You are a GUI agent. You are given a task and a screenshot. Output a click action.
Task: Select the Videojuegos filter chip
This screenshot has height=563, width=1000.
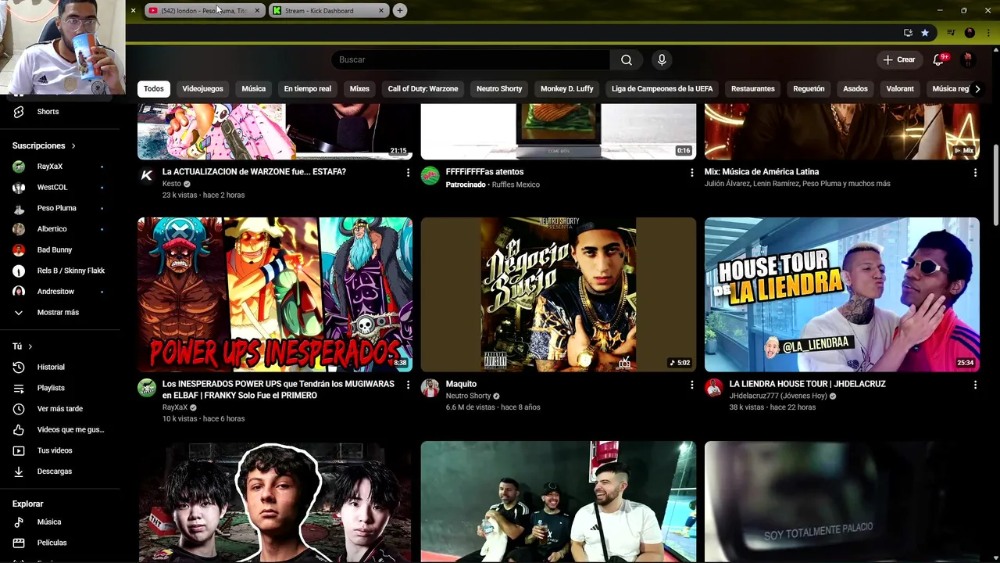pyautogui.click(x=203, y=88)
